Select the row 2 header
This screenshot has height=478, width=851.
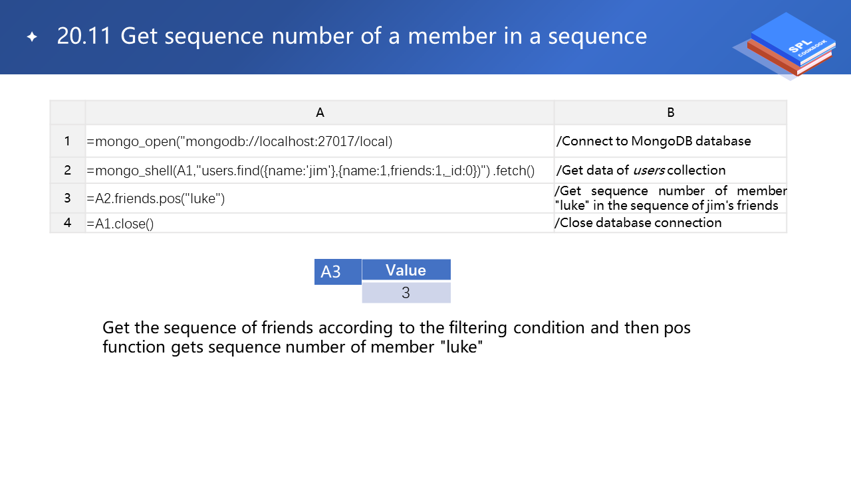pos(67,171)
